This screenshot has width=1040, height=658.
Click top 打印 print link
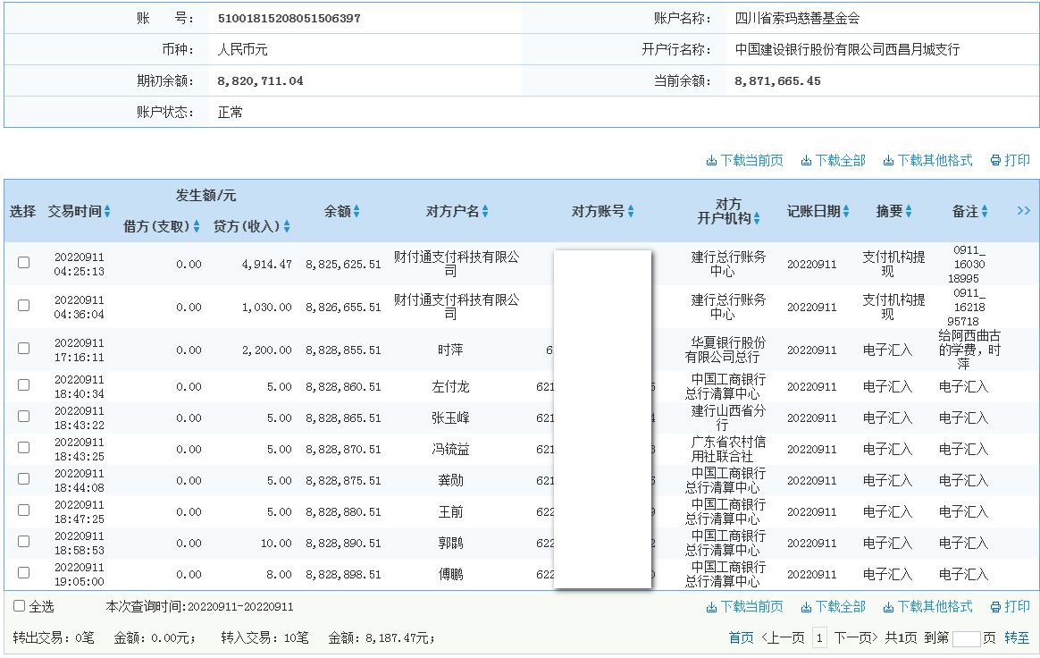pos(1011,160)
